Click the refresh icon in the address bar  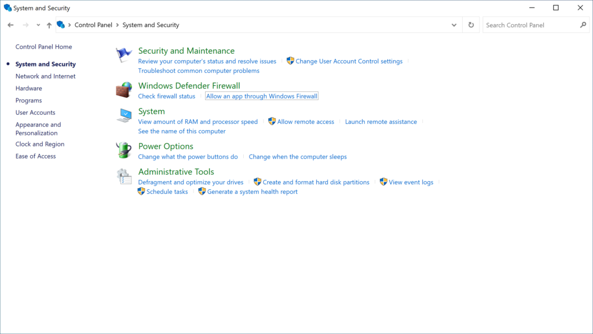pyautogui.click(x=470, y=25)
